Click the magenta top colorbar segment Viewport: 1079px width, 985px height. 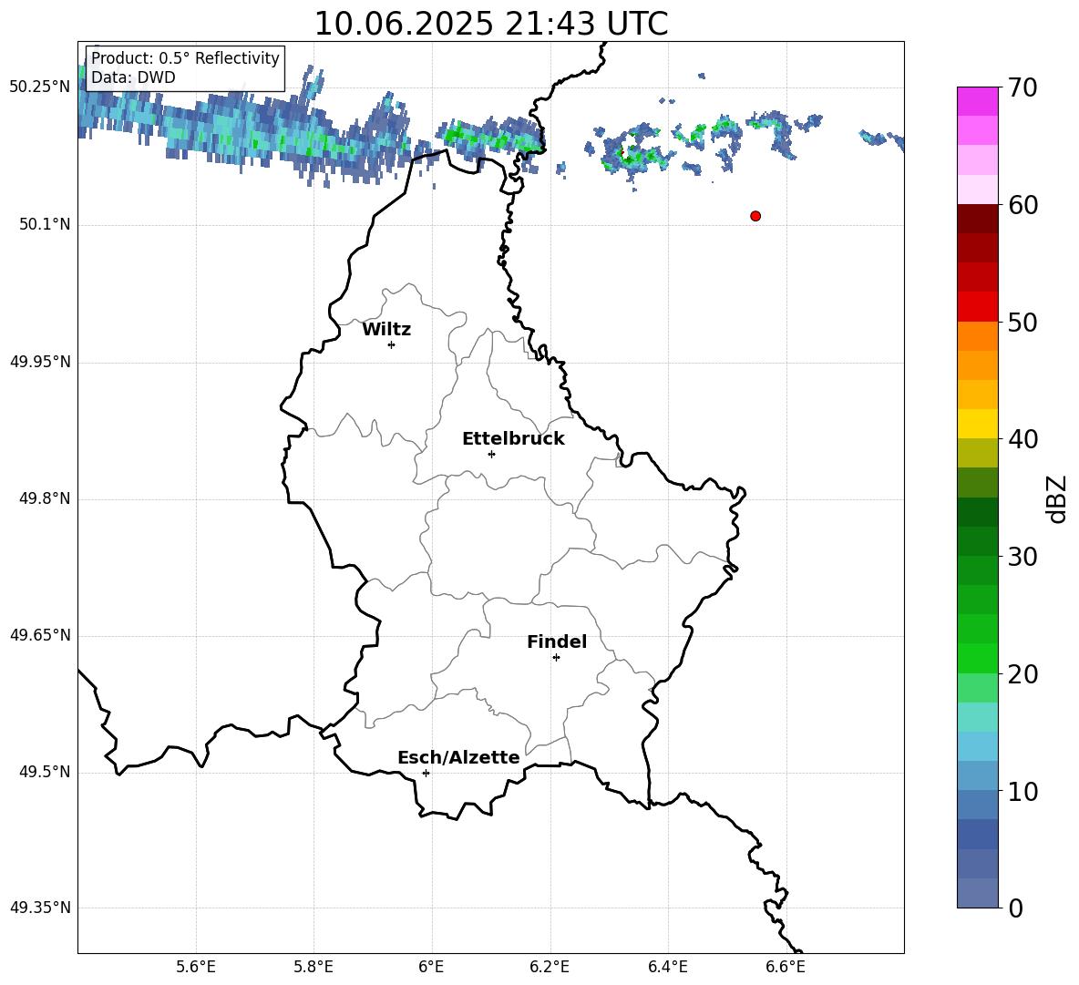tap(977, 101)
